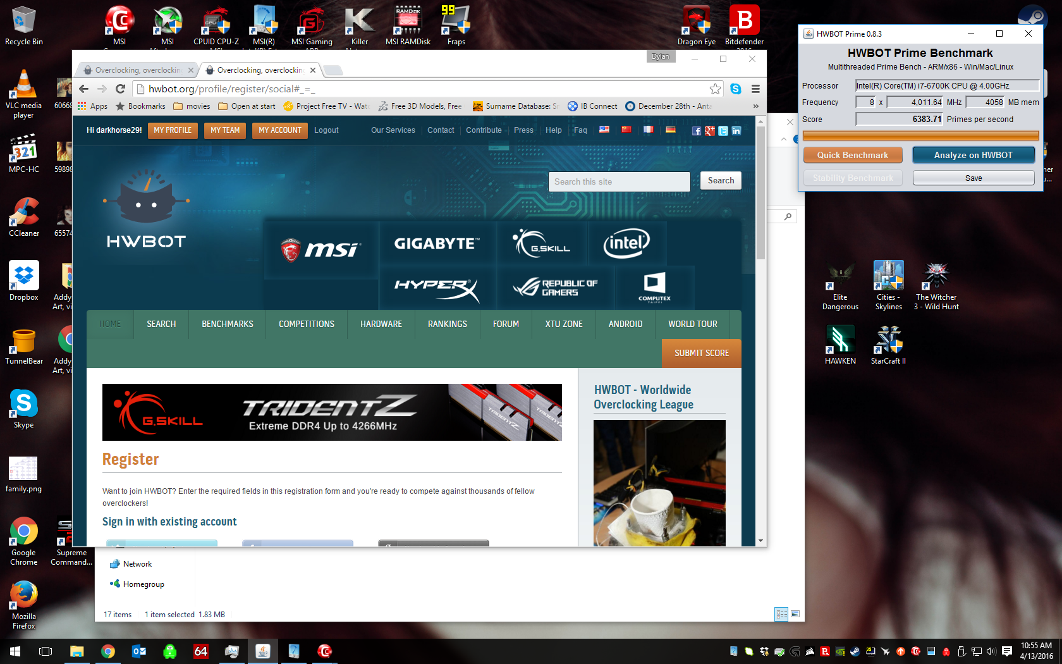Open the Dropbox desktop icon
The height and width of the screenshot is (664, 1062).
click(24, 281)
